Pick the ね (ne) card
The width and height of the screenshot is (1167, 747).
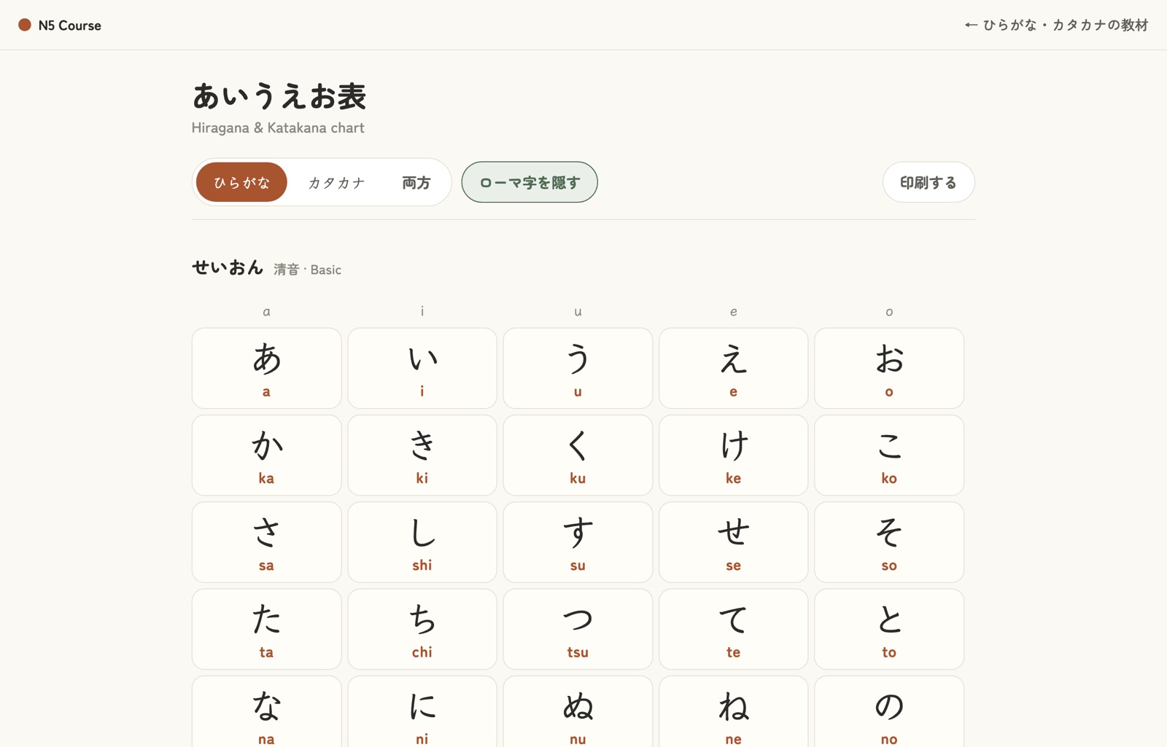point(734,712)
